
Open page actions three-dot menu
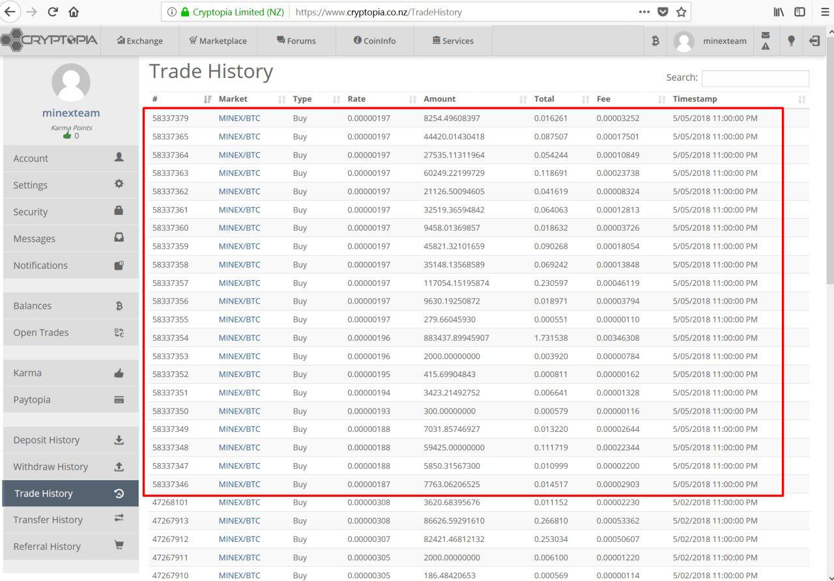(x=644, y=12)
